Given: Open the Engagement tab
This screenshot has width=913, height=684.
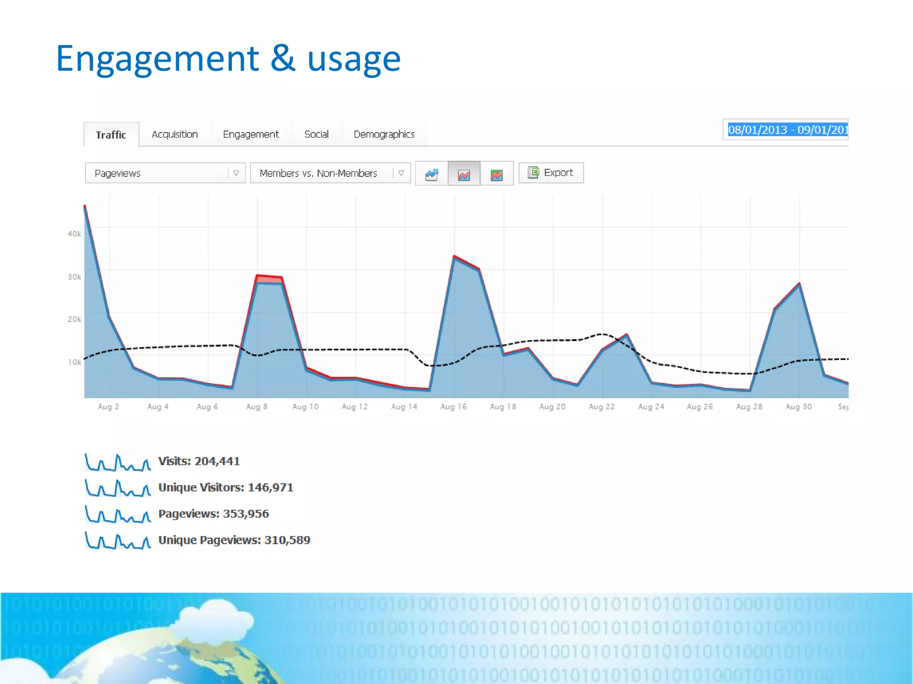Looking at the screenshot, I should 251,134.
